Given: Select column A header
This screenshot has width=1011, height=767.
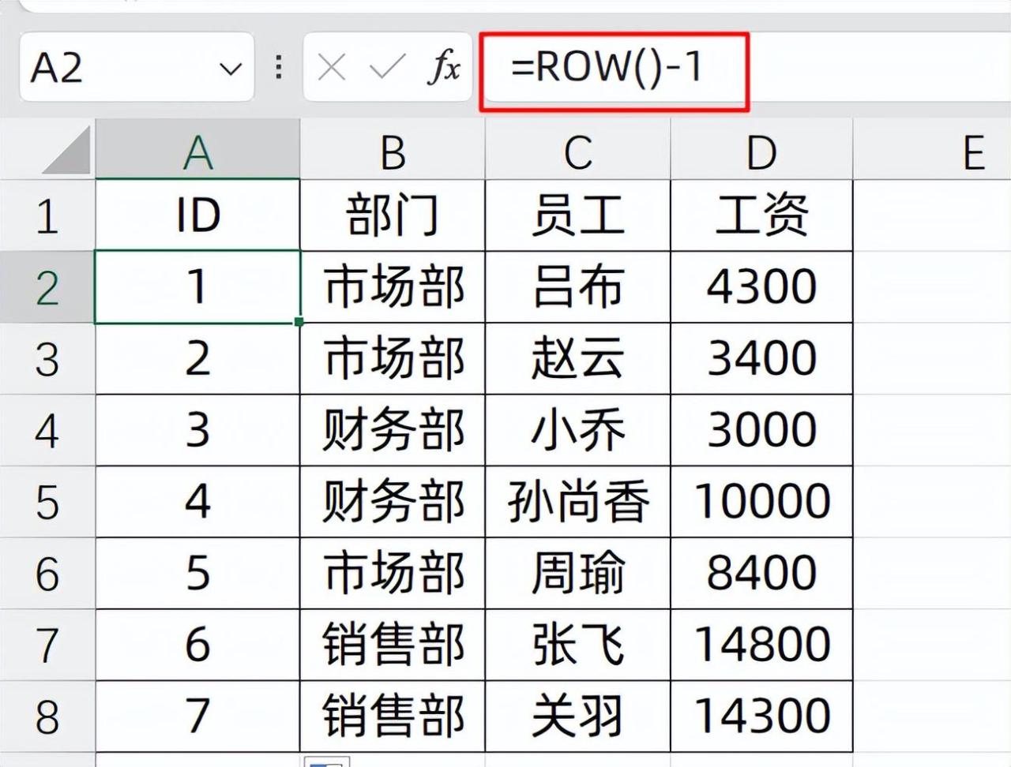Looking at the screenshot, I should click(197, 149).
